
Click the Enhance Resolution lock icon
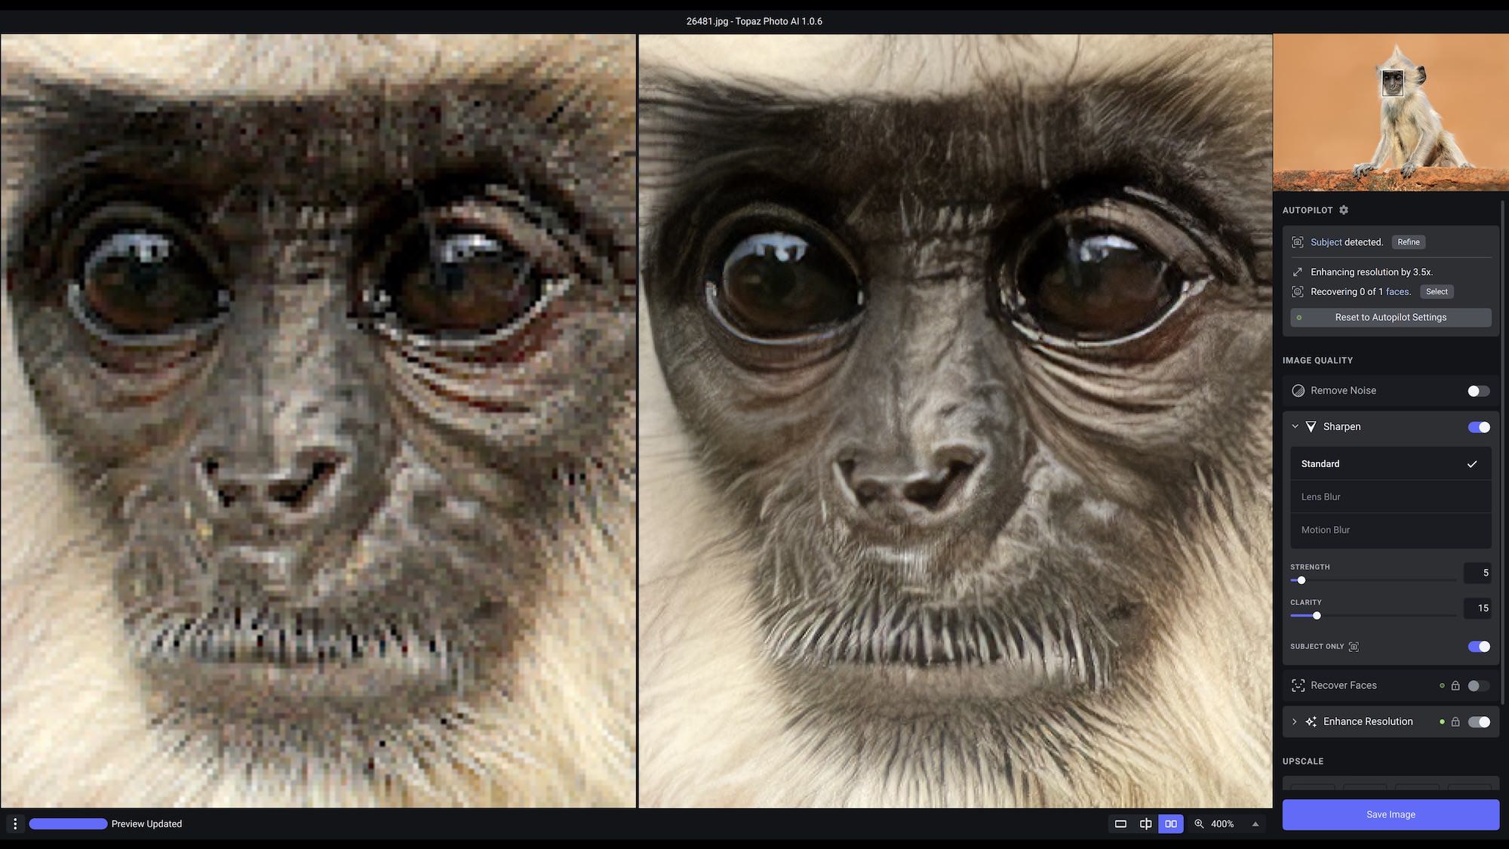pyautogui.click(x=1455, y=722)
